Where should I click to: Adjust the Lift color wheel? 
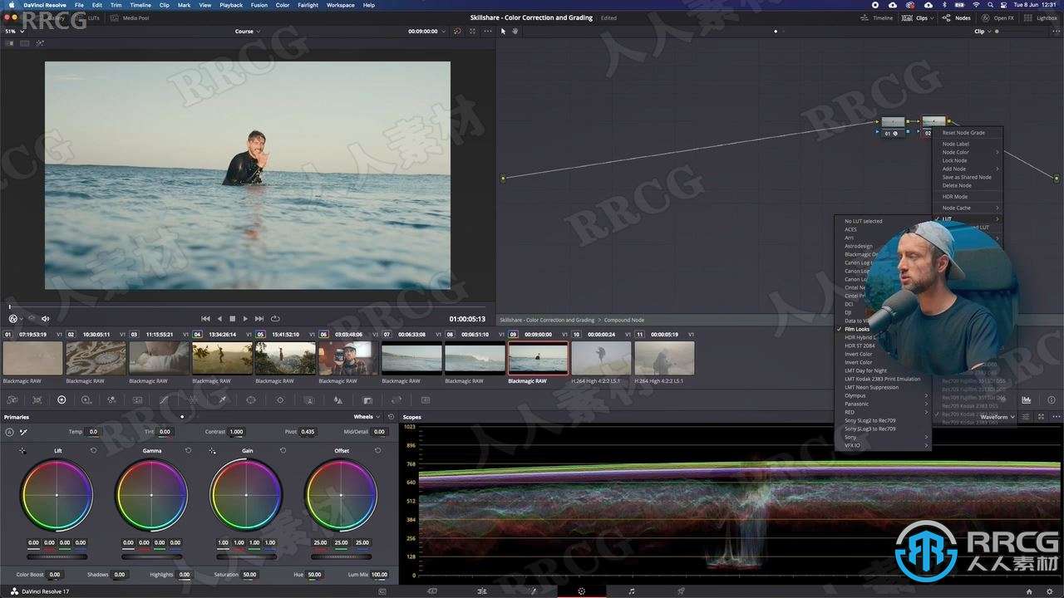pyautogui.click(x=57, y=495)
